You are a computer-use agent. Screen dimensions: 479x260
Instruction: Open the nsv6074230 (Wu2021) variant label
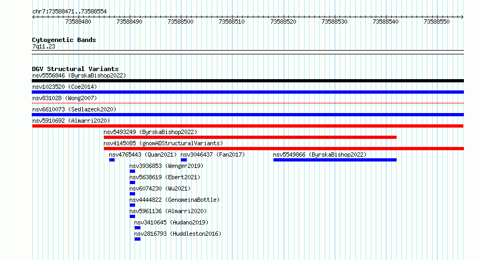pyautogui.click(x=160, y=188)
